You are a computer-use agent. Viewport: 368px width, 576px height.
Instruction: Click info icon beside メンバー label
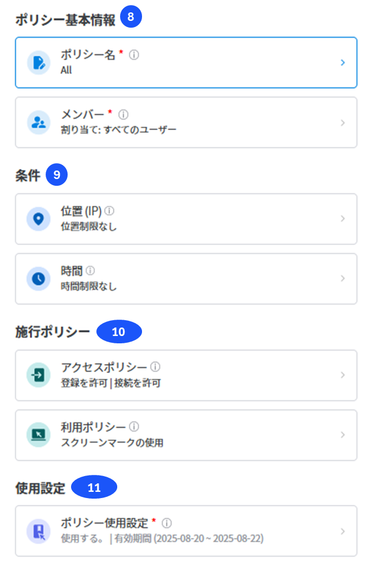pyautogui.click(x=123, y=115)
